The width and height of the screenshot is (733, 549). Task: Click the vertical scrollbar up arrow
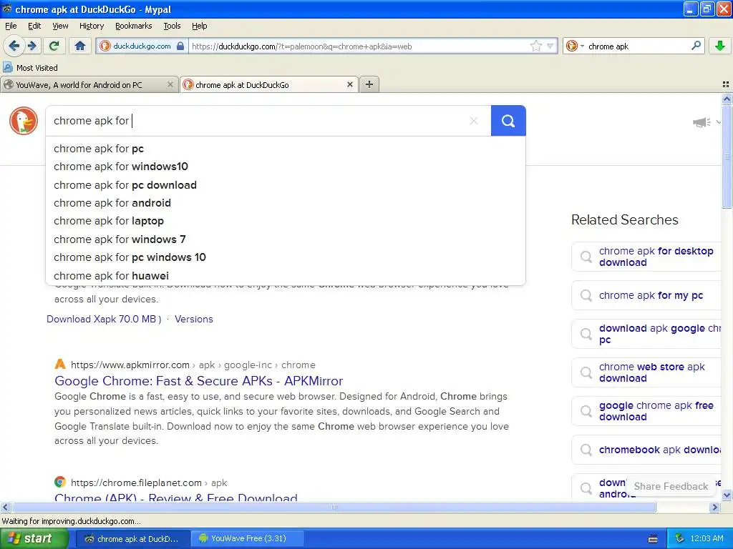tap(727, 99)
